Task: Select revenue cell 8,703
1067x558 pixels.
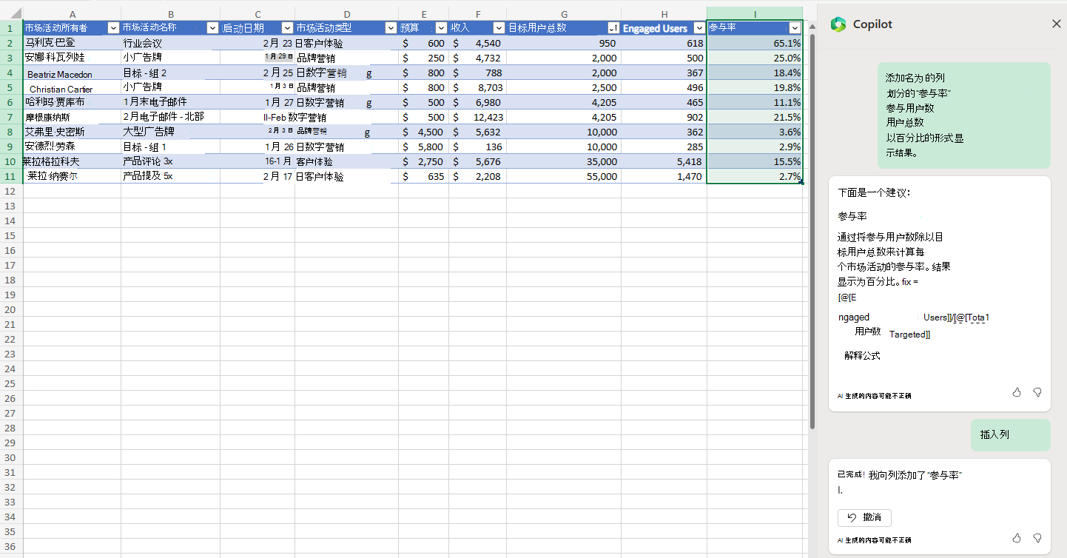Action: [477, 87]
